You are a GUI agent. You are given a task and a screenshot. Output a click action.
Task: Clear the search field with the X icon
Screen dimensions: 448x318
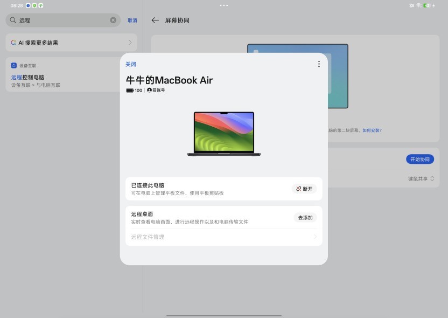pos(113,20)
